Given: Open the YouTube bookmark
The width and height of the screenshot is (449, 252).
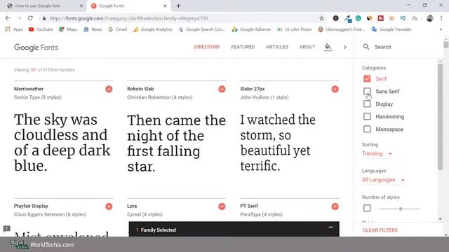Looking at the screenshot, I should click(x=41, y=29).
